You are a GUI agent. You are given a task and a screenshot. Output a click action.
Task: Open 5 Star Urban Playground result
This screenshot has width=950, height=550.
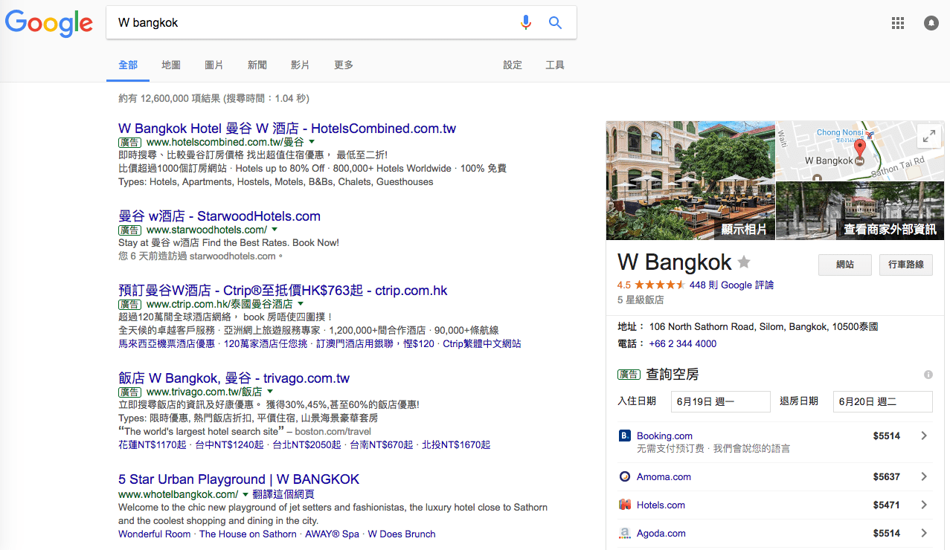tap(239, 479)
